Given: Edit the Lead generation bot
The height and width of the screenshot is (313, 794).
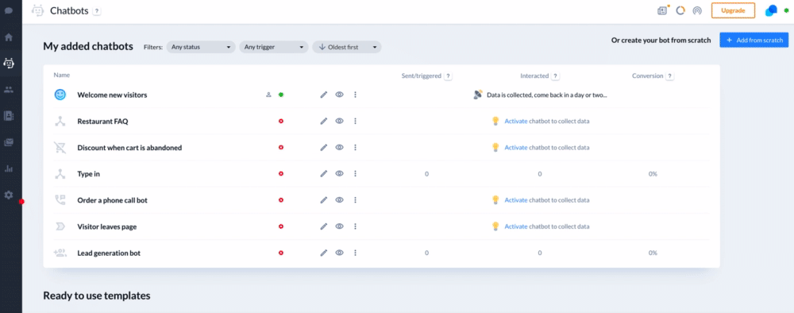Looking at the screenshot, I should tap(324, 253).
